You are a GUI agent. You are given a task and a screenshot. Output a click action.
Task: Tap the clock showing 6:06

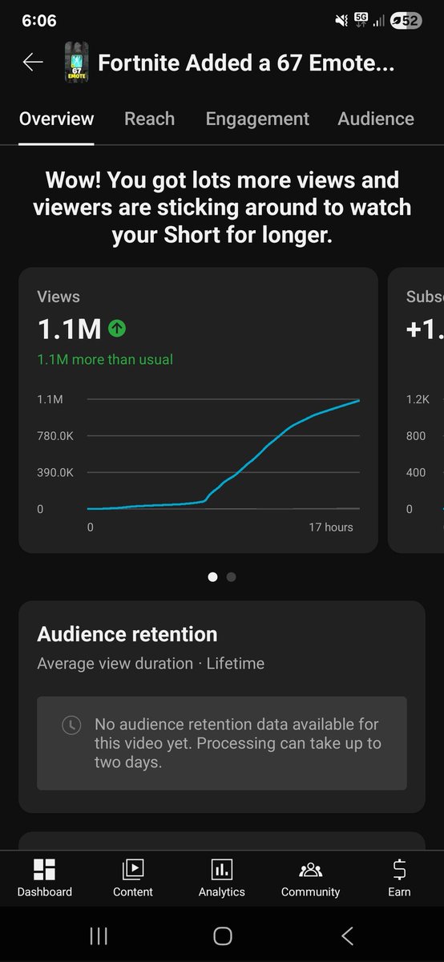point(39,21)
